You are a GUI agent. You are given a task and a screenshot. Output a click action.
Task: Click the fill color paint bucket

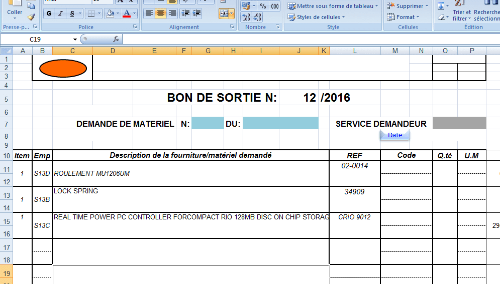click(111, 14)
